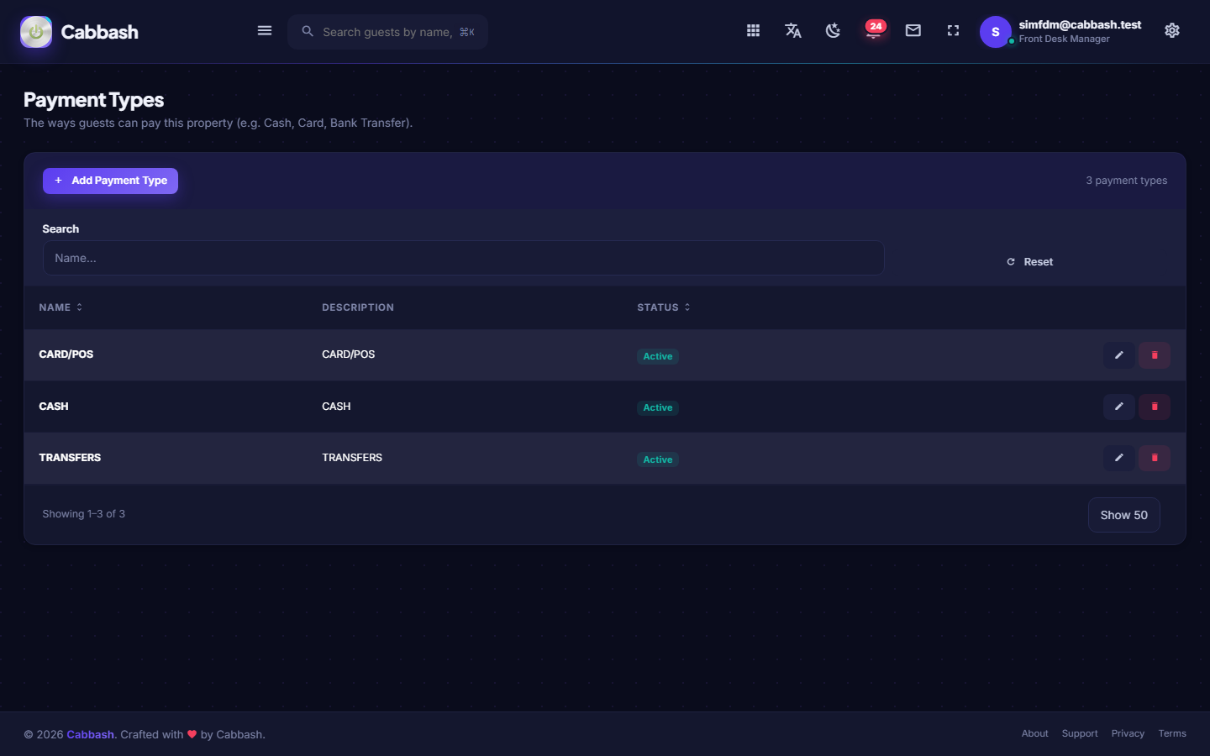Open the user avatar S menu
Viewport: 1210px width, 756px height.
tap(996, 32)
